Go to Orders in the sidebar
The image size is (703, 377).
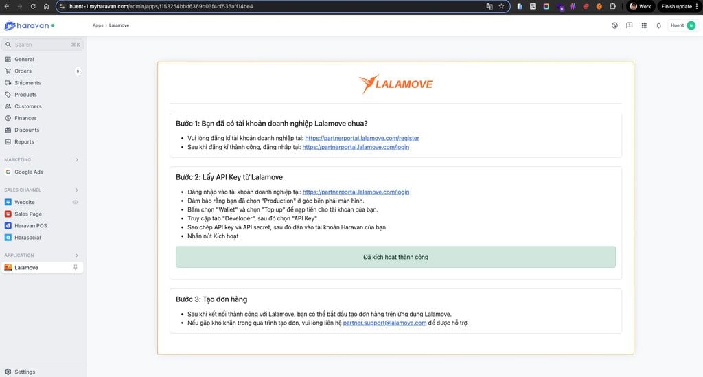[23, 71]
